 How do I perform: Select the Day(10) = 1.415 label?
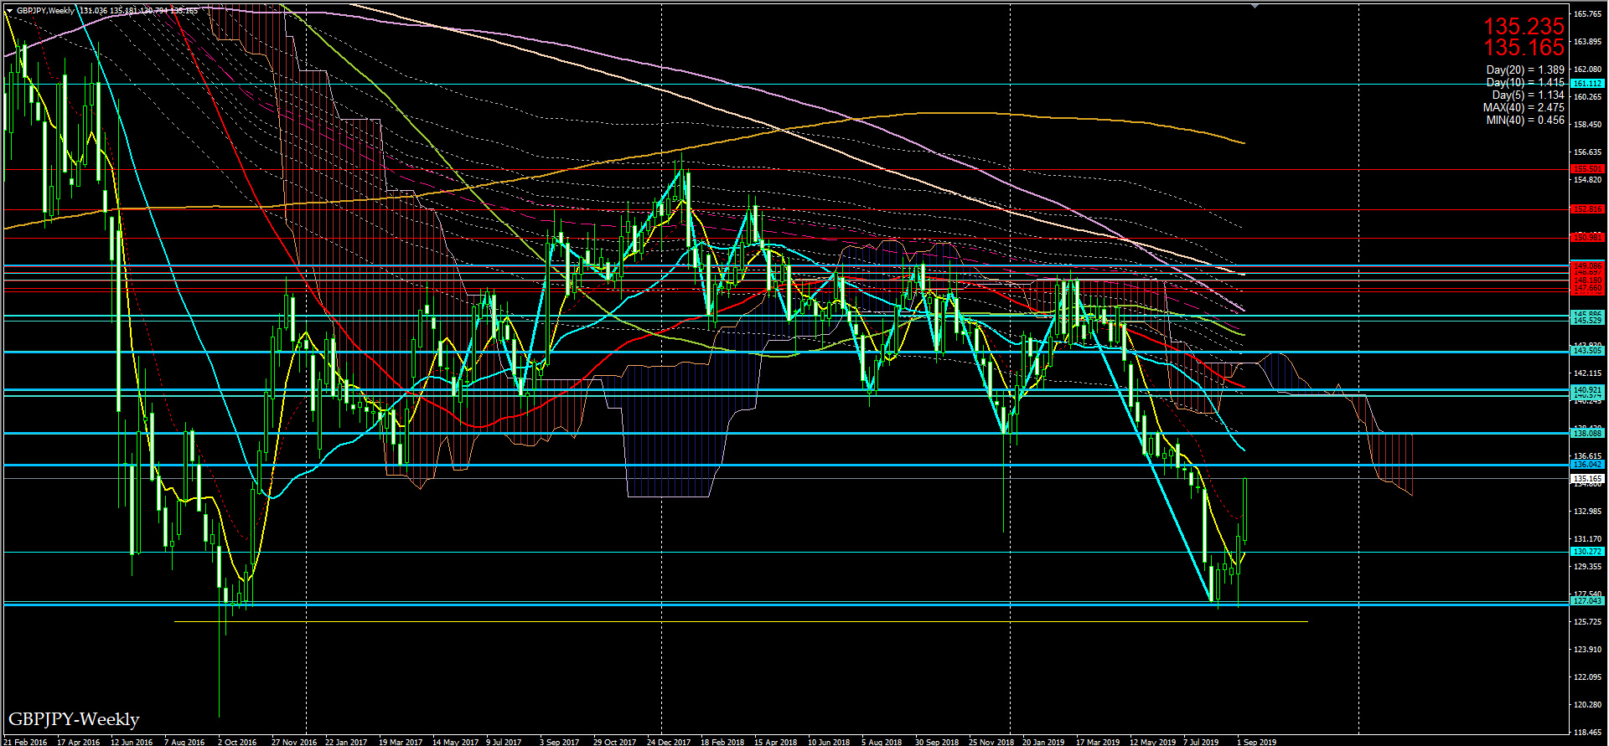pyautogui.click(x=1525, y=83)
